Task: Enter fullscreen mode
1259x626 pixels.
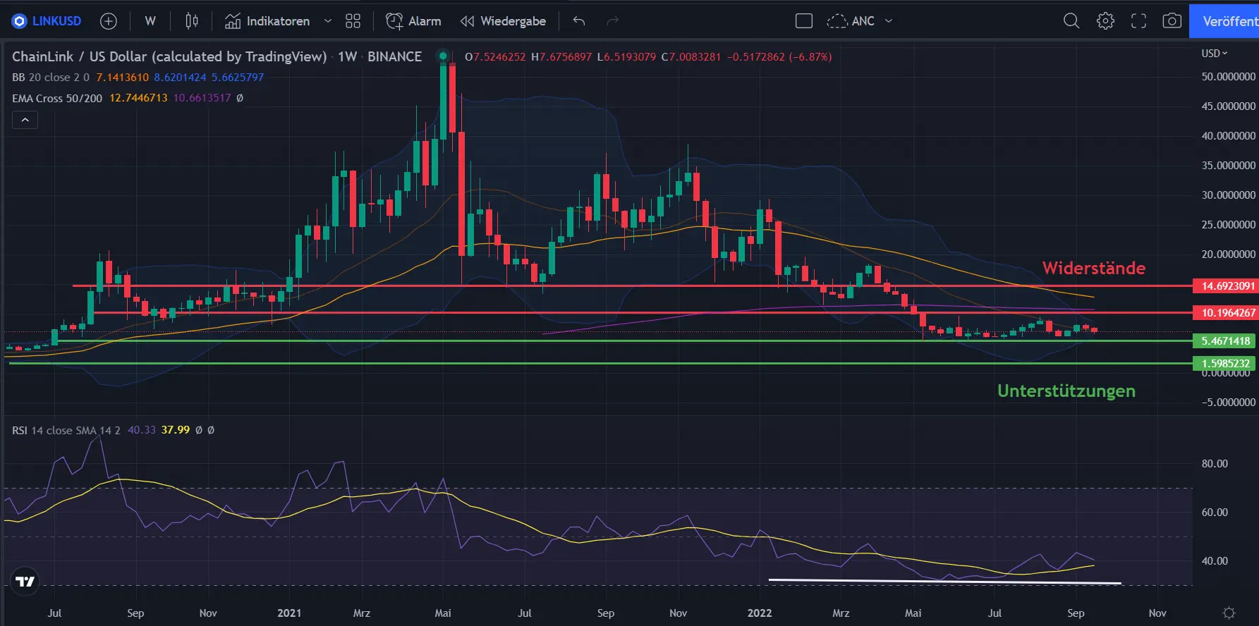Action: click(1138, 21)
